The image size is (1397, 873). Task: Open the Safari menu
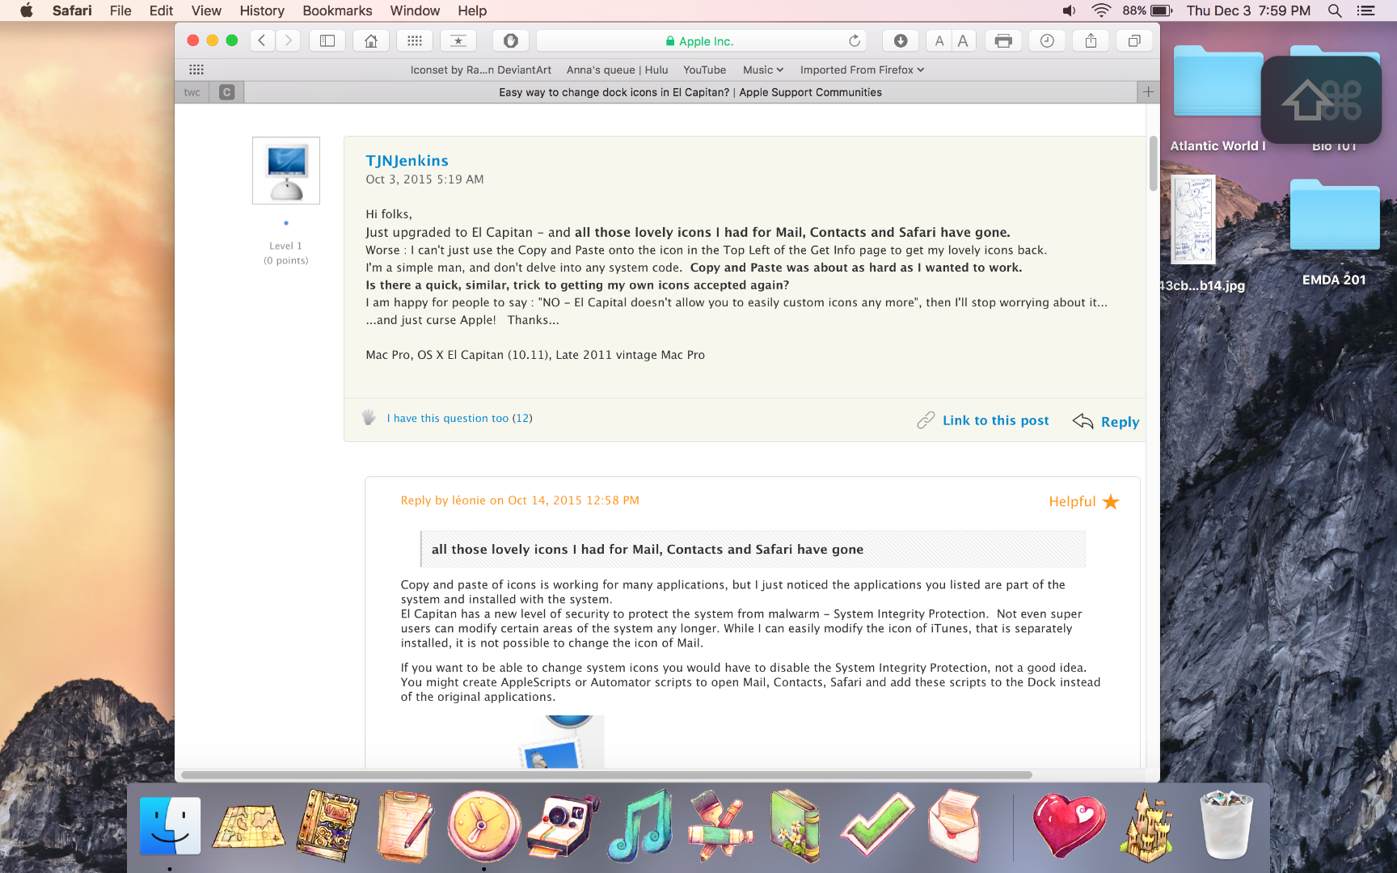click(x=72, y=11)
